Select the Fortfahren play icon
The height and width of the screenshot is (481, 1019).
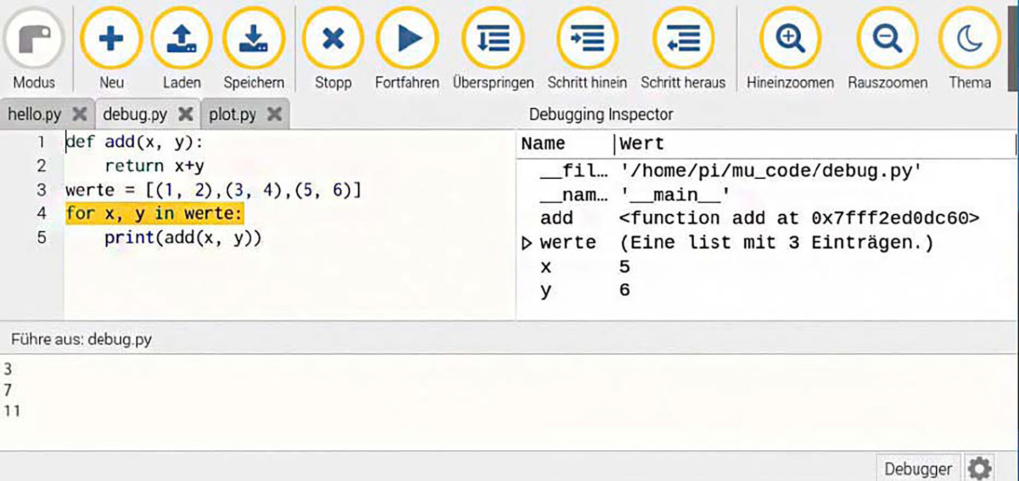point(407,38)
